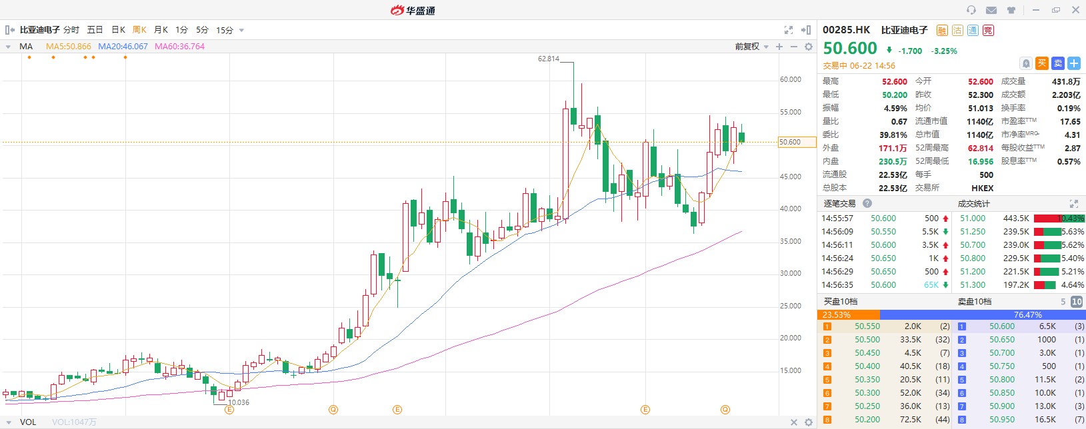Select 10-level order book depth
Viewport: 1086px width, 429px height.
click(x=1076, y=302)
